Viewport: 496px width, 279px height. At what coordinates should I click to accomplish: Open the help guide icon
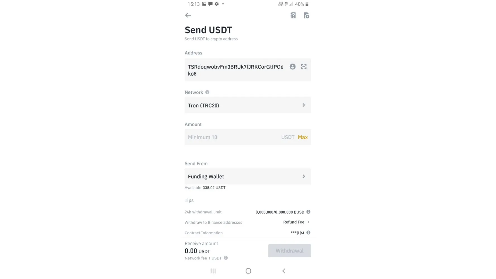(293, 15)
